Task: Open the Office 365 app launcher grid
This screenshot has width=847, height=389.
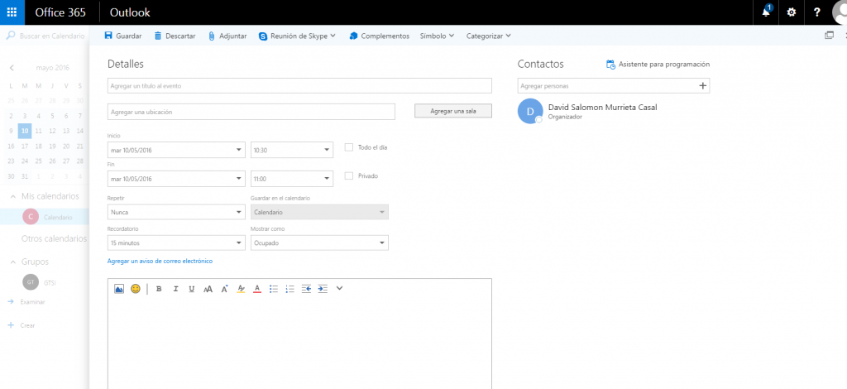Action: point(12,12)
